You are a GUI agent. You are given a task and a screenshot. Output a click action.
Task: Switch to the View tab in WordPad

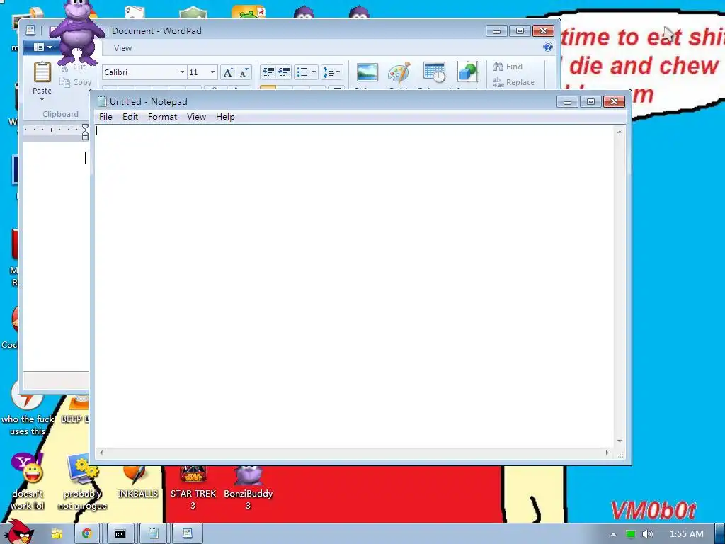pyautogui.click(x=122, y=48)
